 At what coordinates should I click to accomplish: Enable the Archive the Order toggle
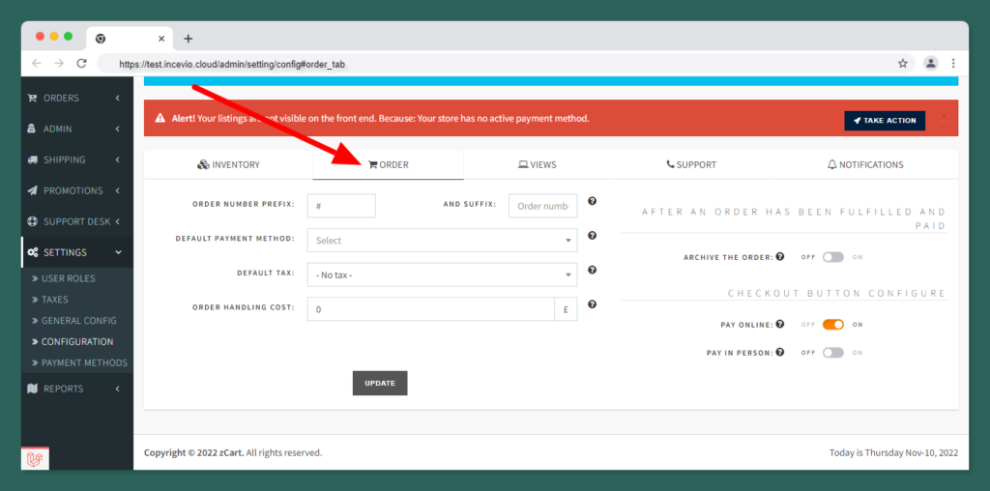pyautogui.click(x=832, y=257)
